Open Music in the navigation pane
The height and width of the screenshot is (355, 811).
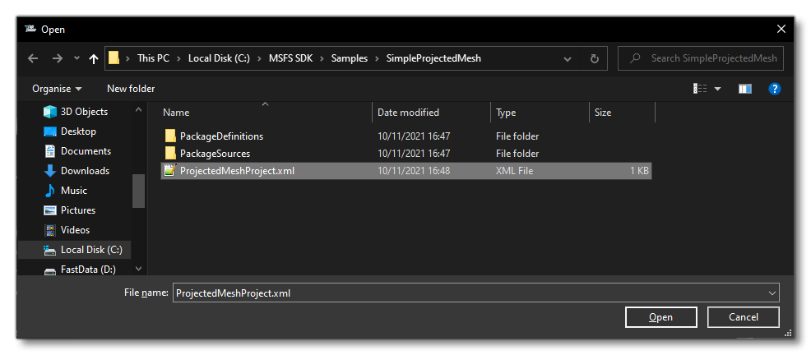coord(76,190)
